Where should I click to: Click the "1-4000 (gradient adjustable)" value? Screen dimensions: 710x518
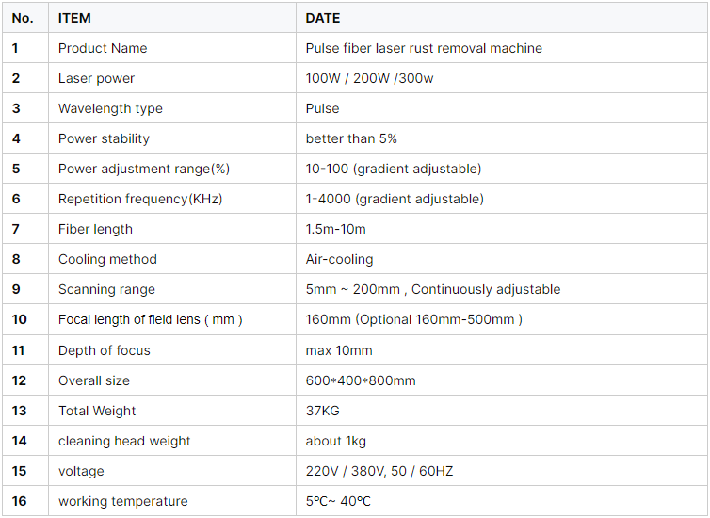point(395,199)
